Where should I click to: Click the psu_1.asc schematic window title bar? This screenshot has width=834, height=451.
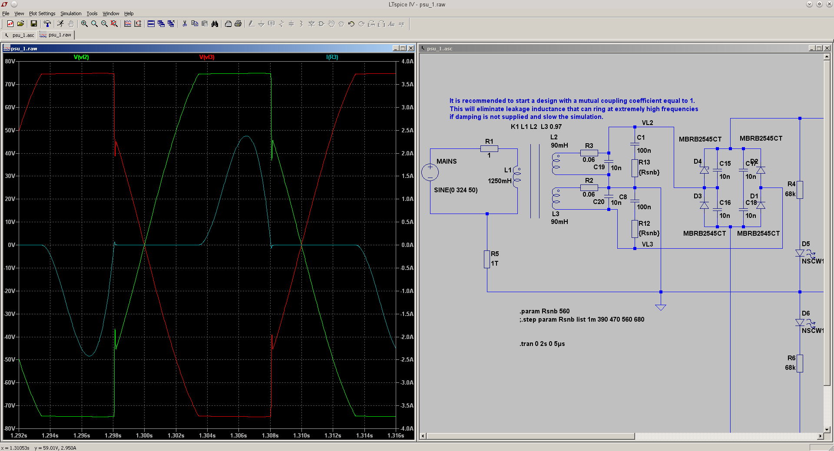(625, 48)
